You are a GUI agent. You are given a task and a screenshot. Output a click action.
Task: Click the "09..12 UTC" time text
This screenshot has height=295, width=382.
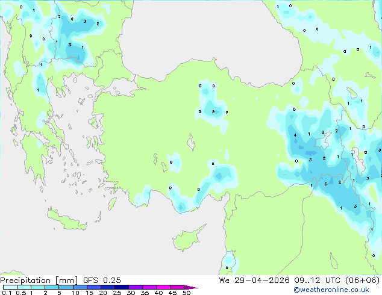point(317,281)
